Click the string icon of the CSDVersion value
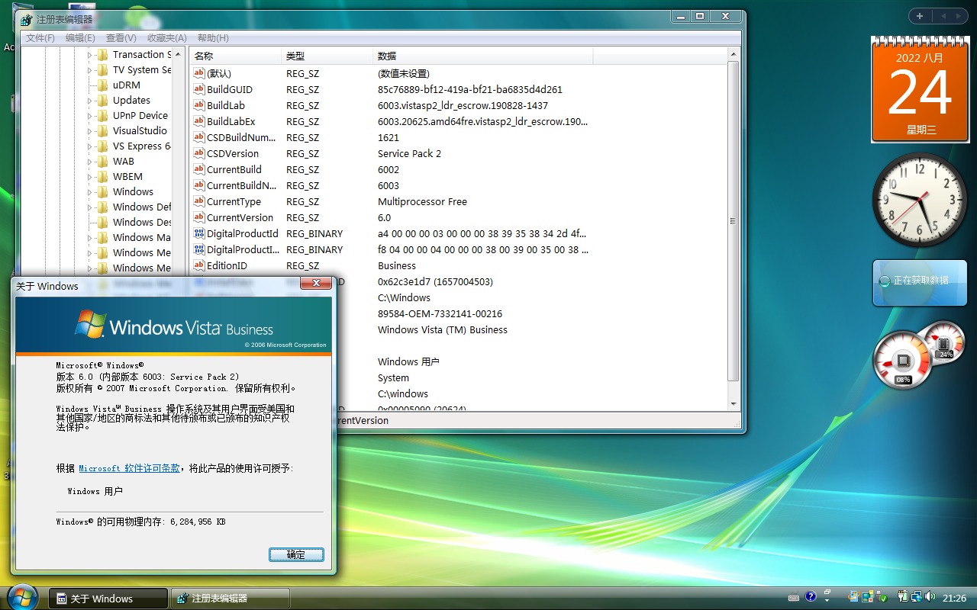The image size is (977, 610). [x=199, y=153]
